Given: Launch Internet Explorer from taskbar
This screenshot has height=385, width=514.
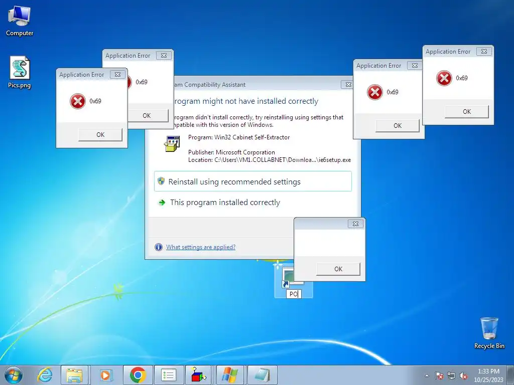Looking at the screenshot, I should pyautogui.click(x=45, y=375).
